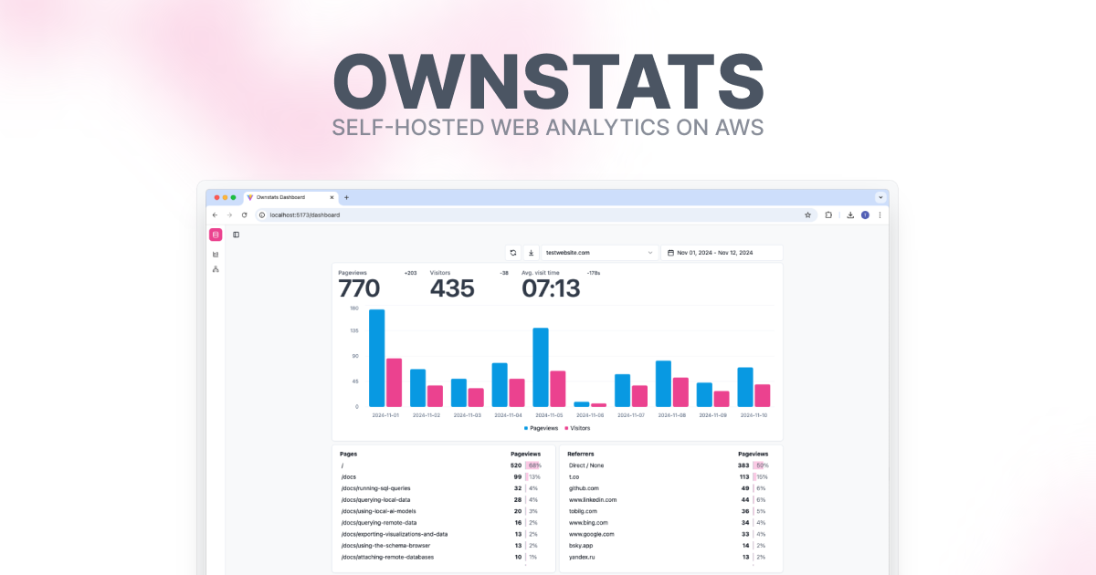Open the browser extensions puzzle icon

[828, 214]
